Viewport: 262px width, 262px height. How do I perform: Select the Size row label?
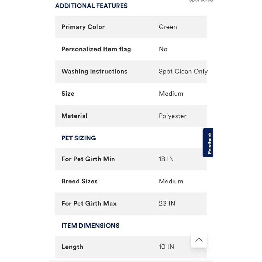68,94
